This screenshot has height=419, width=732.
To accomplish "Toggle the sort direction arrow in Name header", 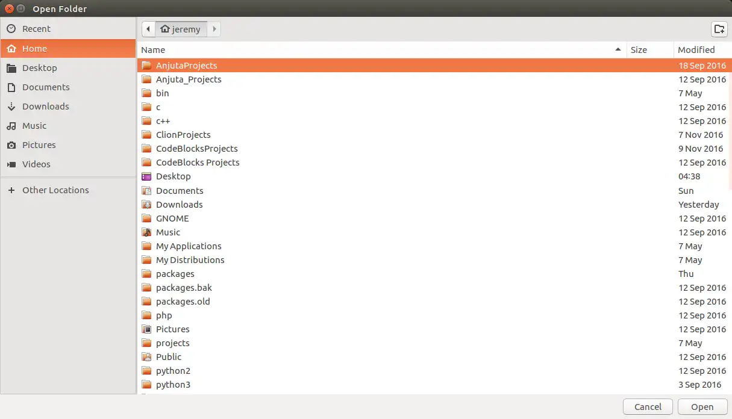I will [618, 49].
